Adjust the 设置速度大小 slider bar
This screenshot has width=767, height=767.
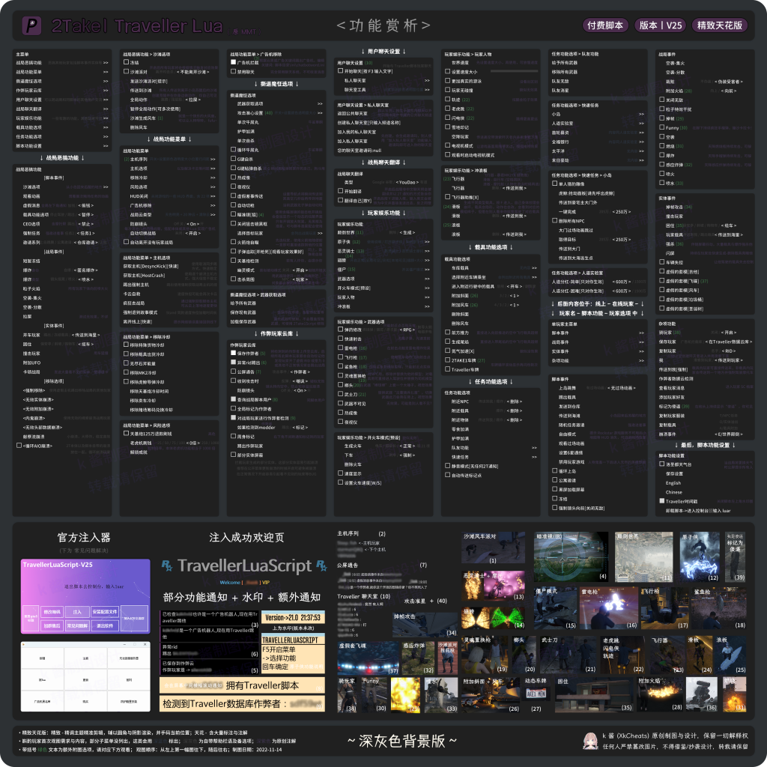click(x=514, y=71)
